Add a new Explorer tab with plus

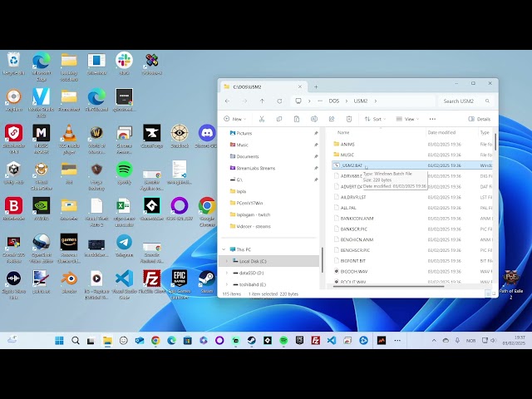[x=316, y=86]
